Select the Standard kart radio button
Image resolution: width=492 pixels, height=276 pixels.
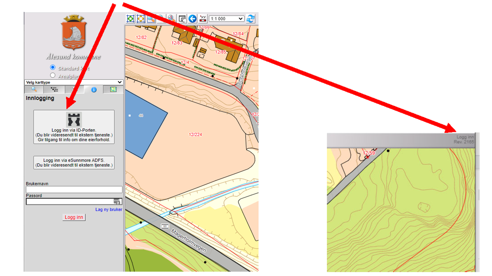[x=52, y=67]
